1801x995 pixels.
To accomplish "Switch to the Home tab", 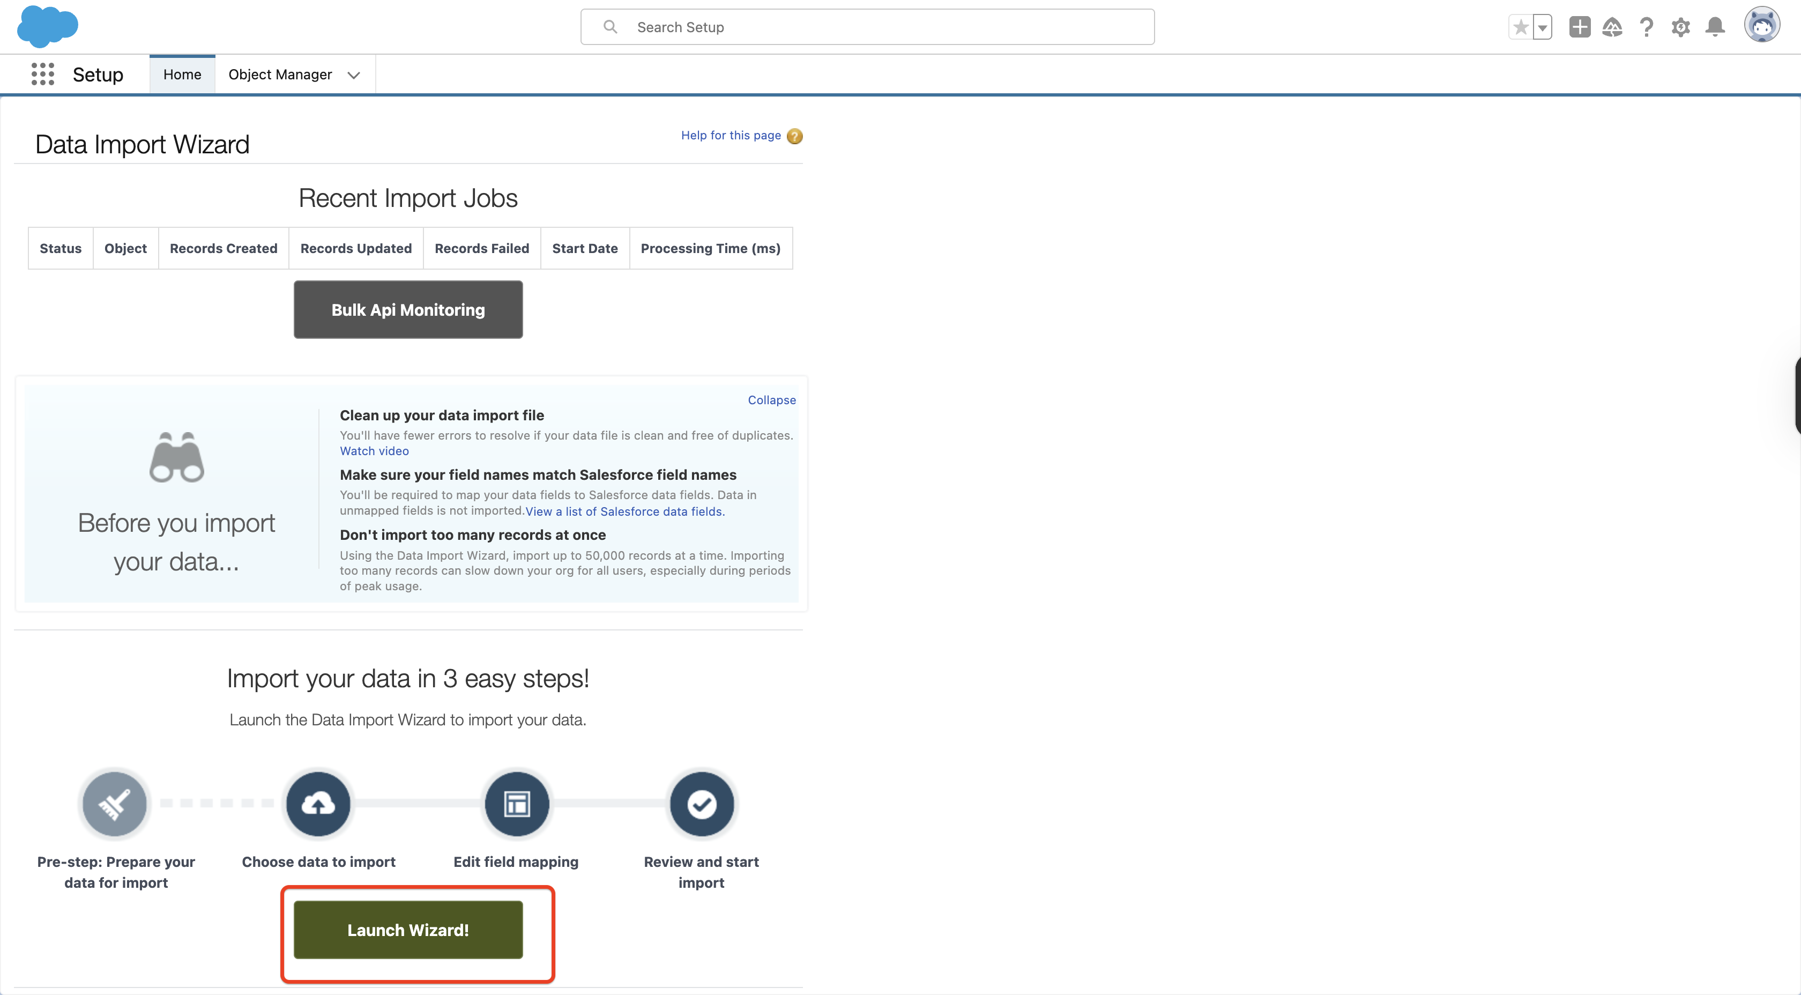I will coord(182,74).
